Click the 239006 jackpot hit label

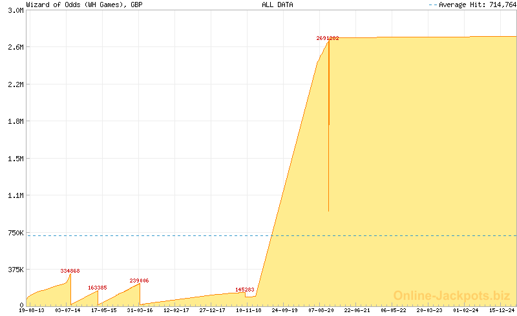[x=139, y=281]
